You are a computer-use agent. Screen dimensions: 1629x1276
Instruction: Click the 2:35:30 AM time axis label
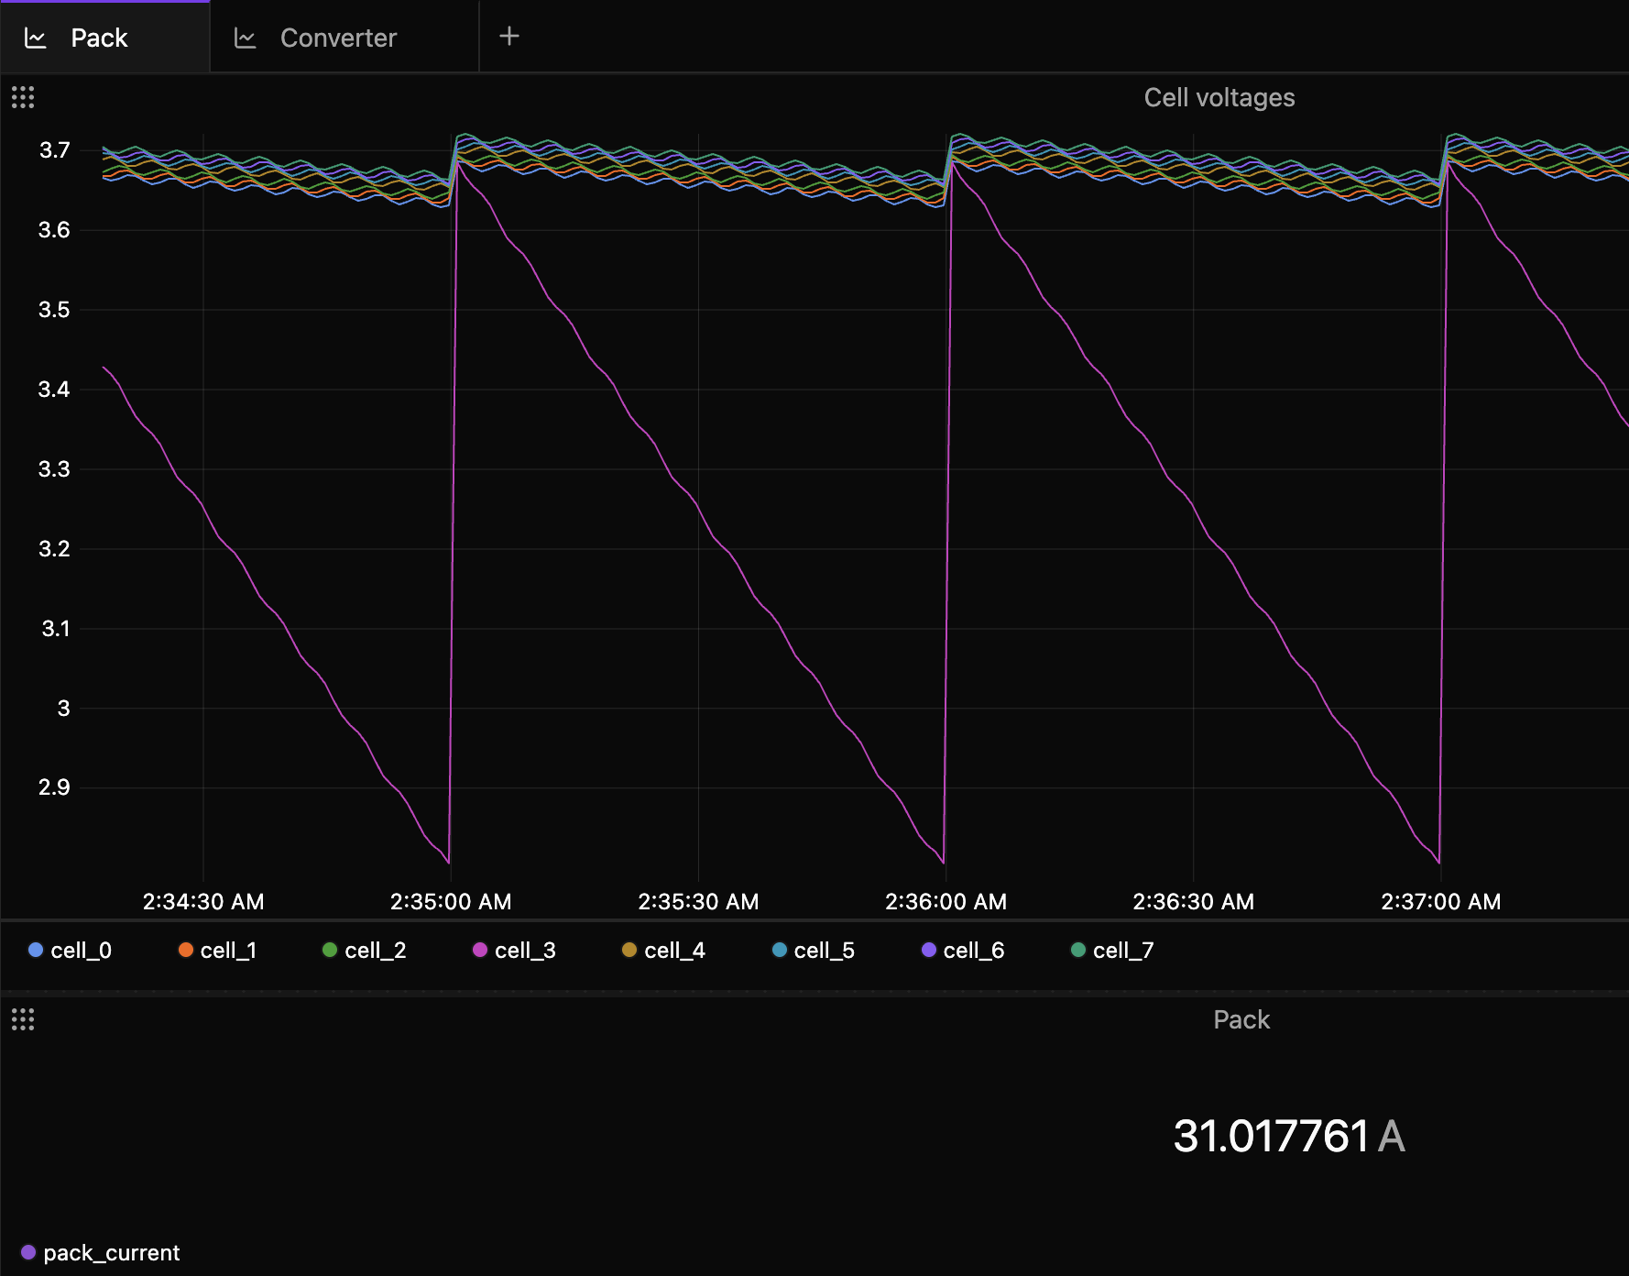click(x=698, y=902)
